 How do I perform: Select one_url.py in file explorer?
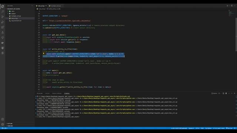(14, 18)
